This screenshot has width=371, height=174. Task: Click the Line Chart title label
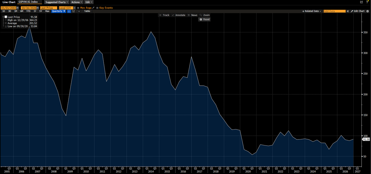tap(9, 2)
